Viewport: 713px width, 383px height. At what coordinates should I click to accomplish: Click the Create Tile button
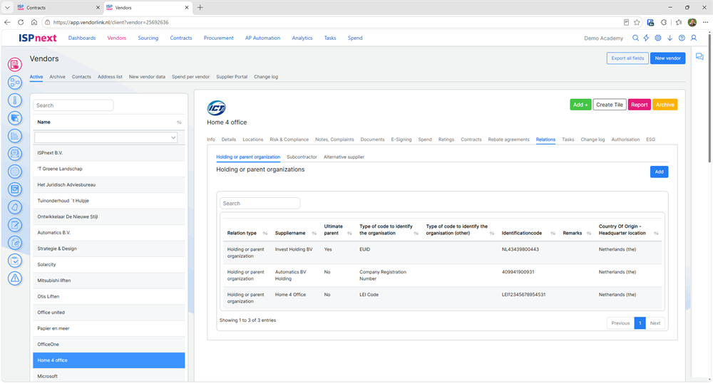pyautogui.click(x=610, y=105)
